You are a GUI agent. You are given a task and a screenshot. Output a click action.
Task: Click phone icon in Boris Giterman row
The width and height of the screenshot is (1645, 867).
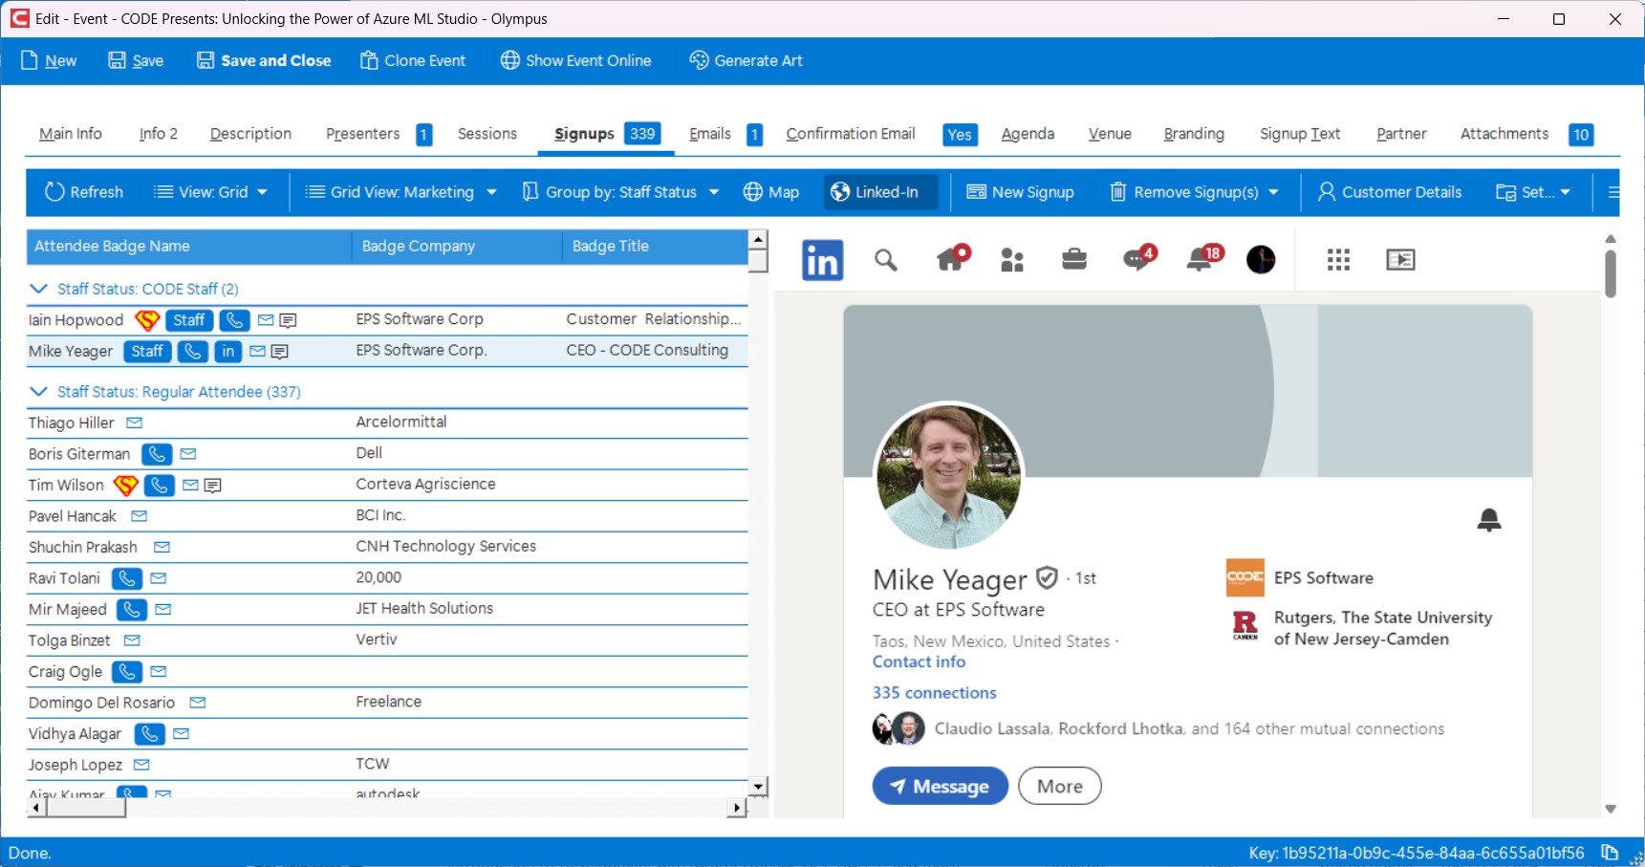(x=157, y=454)
